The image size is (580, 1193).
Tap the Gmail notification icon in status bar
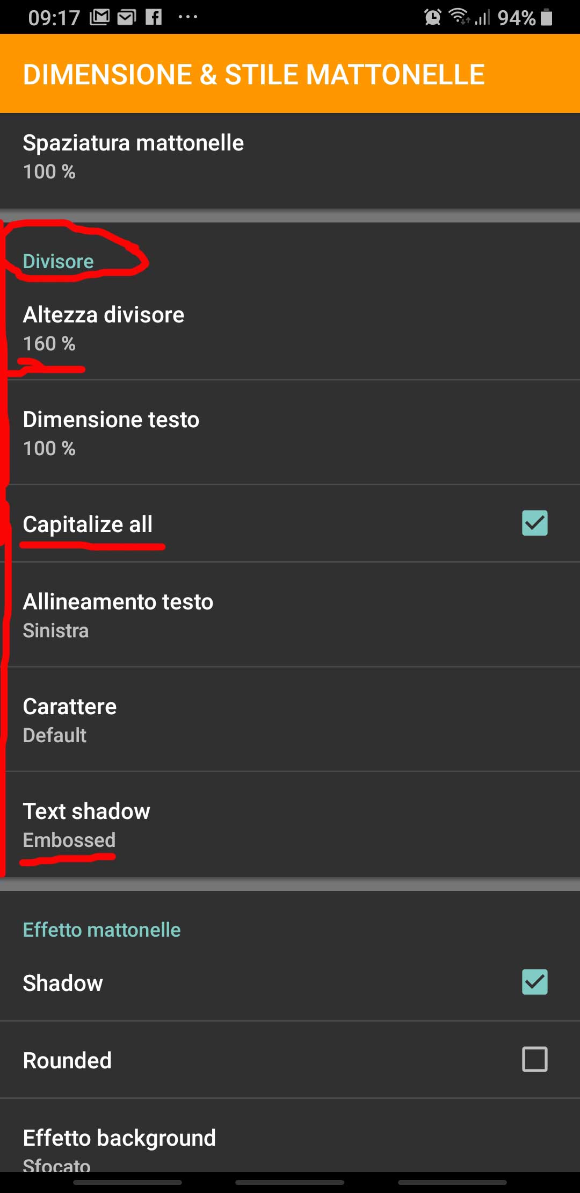[x=99, y=17]
